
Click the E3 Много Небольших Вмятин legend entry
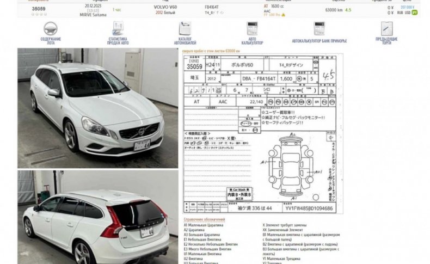pyautogui.click(x=207, y=249)
